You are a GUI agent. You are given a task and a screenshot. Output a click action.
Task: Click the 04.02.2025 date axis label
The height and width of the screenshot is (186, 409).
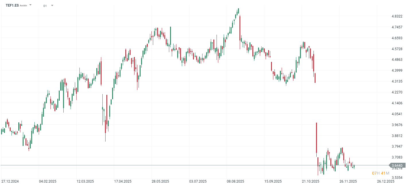tap(48, 181)
